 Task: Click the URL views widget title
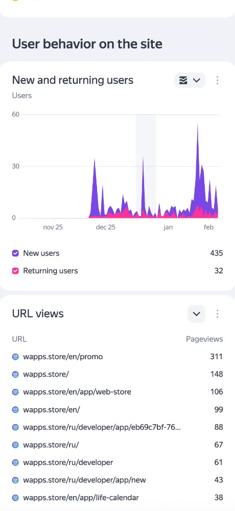38,314
